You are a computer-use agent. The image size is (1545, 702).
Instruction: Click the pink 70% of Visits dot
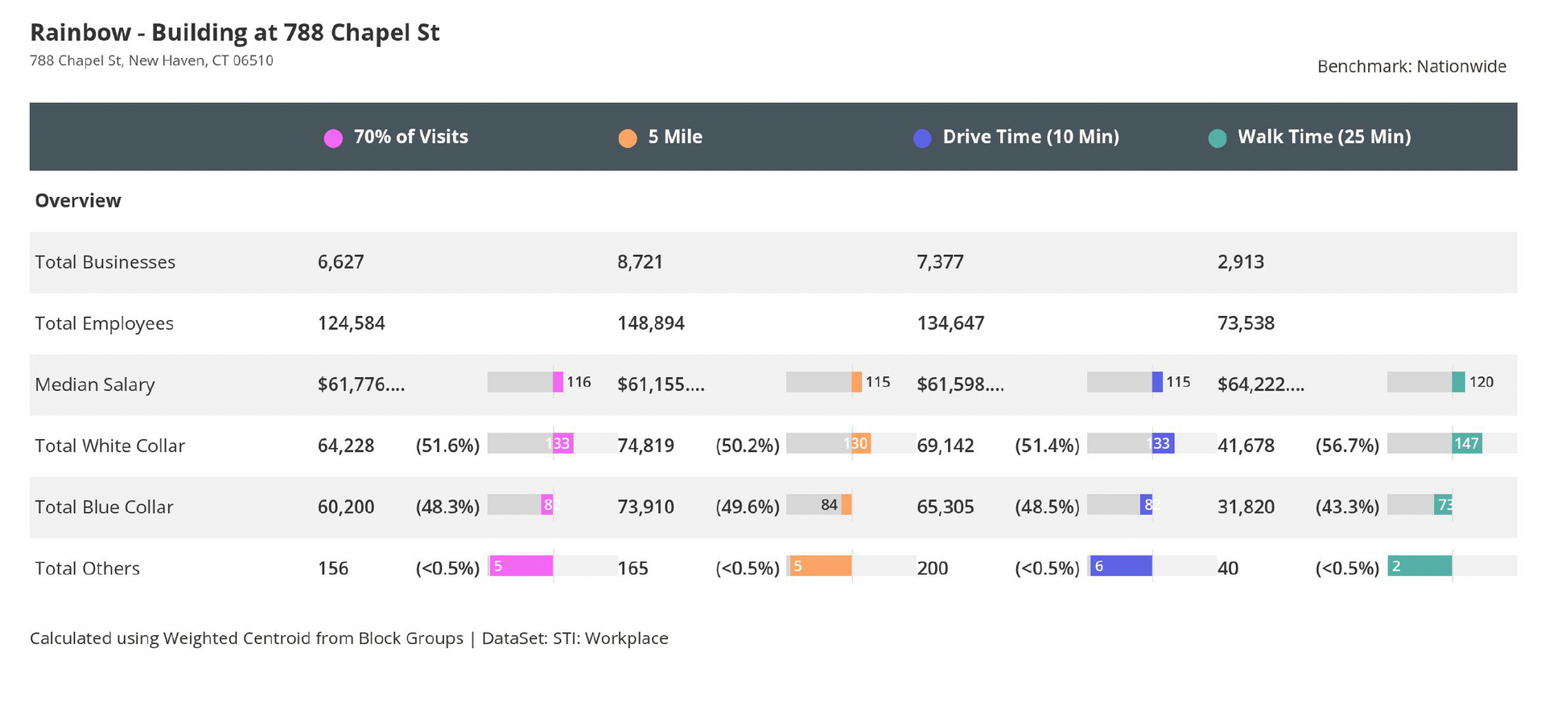333,138
